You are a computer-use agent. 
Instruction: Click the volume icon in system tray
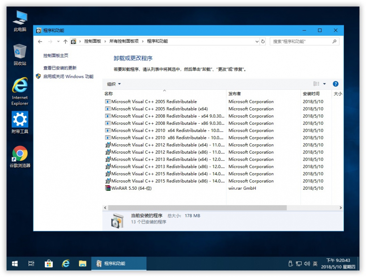point(307,264)
